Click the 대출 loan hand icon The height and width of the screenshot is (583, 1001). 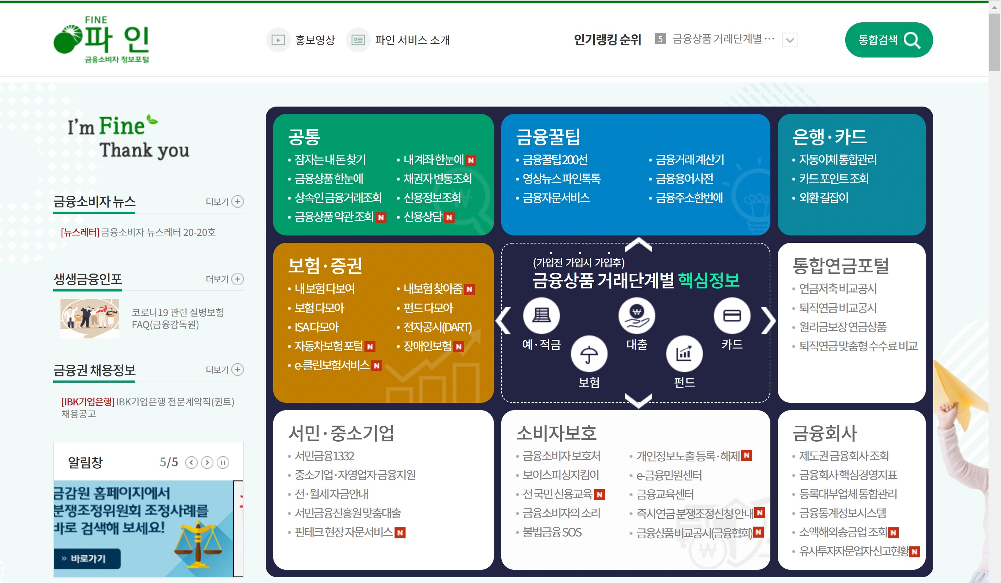[x=637, y=316]
